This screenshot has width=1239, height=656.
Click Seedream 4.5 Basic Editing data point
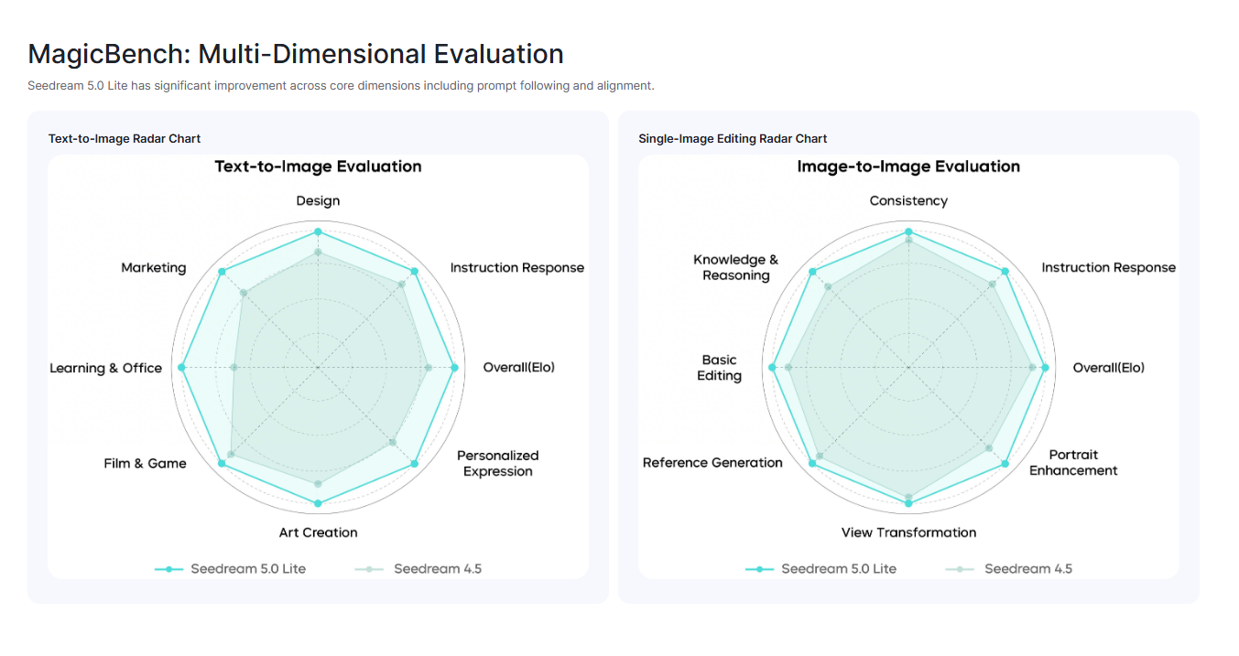788,367
